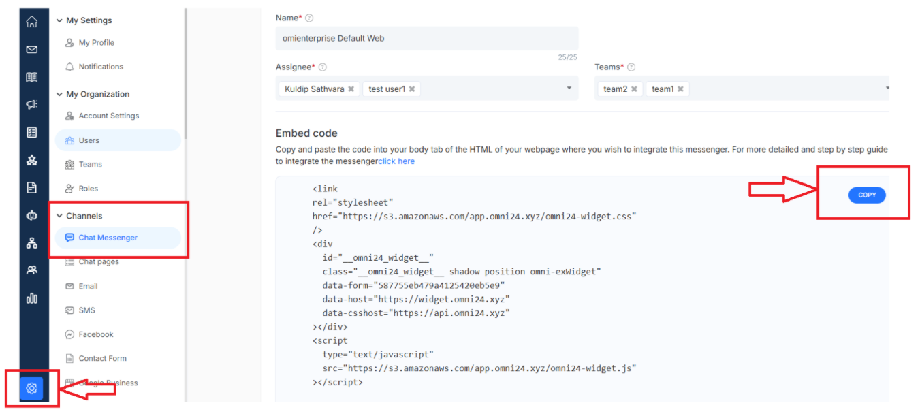
Task: Click the Roles icon in sidebar
Action: [x=69, y=189]
